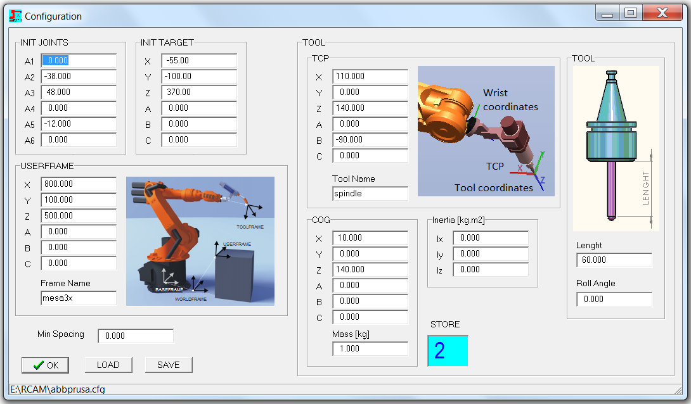Select the INIT JOINTS A1 field
Screen dimensions: 691x404
coord(79,61)
